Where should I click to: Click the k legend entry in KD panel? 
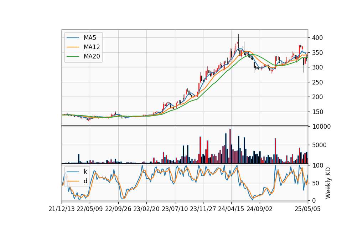85,171
